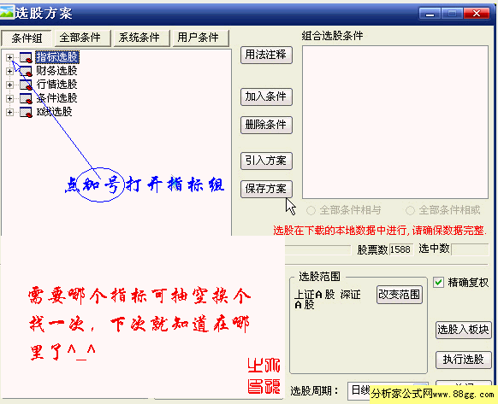Expand the 条件选股 tree node
498x404 pixels.
click(x=9, y=98)
